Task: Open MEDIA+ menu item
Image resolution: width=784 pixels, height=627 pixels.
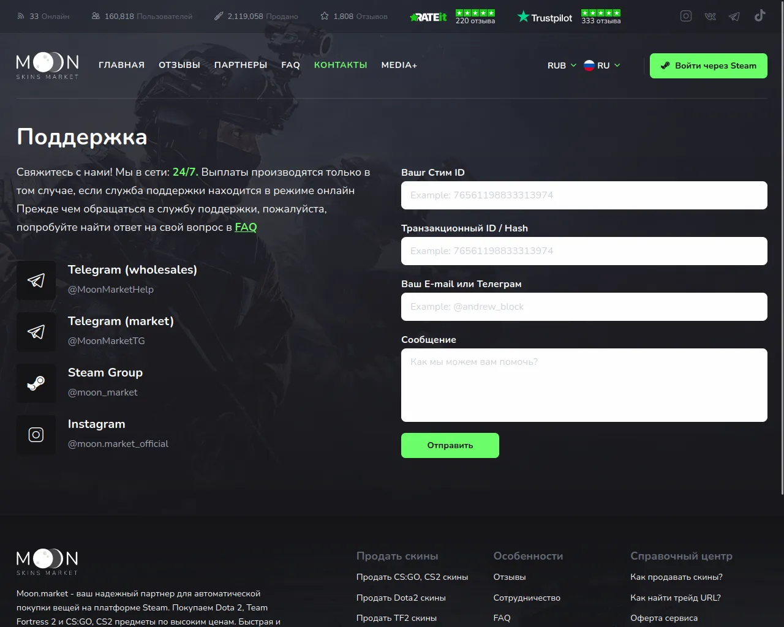Action: 399,65
